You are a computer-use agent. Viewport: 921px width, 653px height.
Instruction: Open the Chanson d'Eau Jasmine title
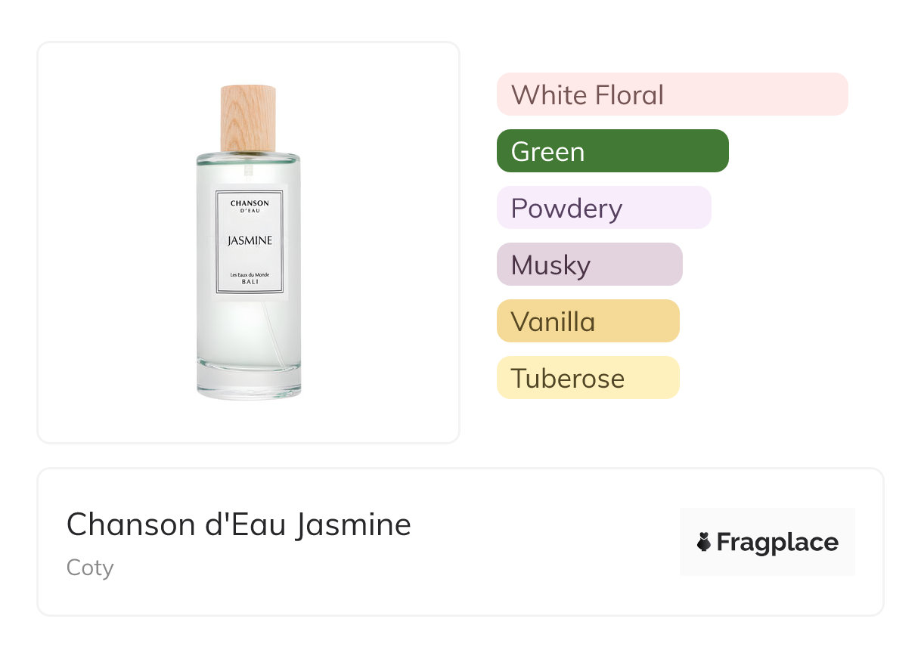(239, 525)
